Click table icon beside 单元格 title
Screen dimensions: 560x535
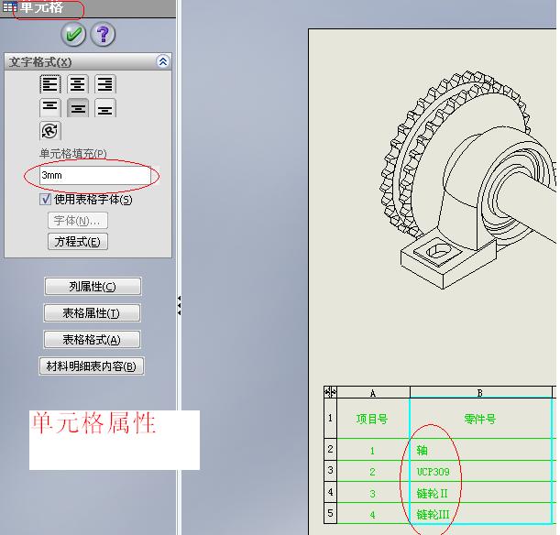9,6
